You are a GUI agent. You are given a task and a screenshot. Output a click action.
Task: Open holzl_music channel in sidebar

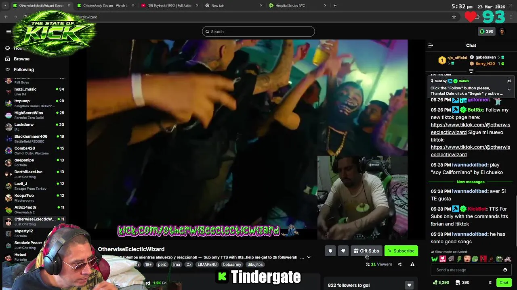pyautogui.click(x=34, y=91)
